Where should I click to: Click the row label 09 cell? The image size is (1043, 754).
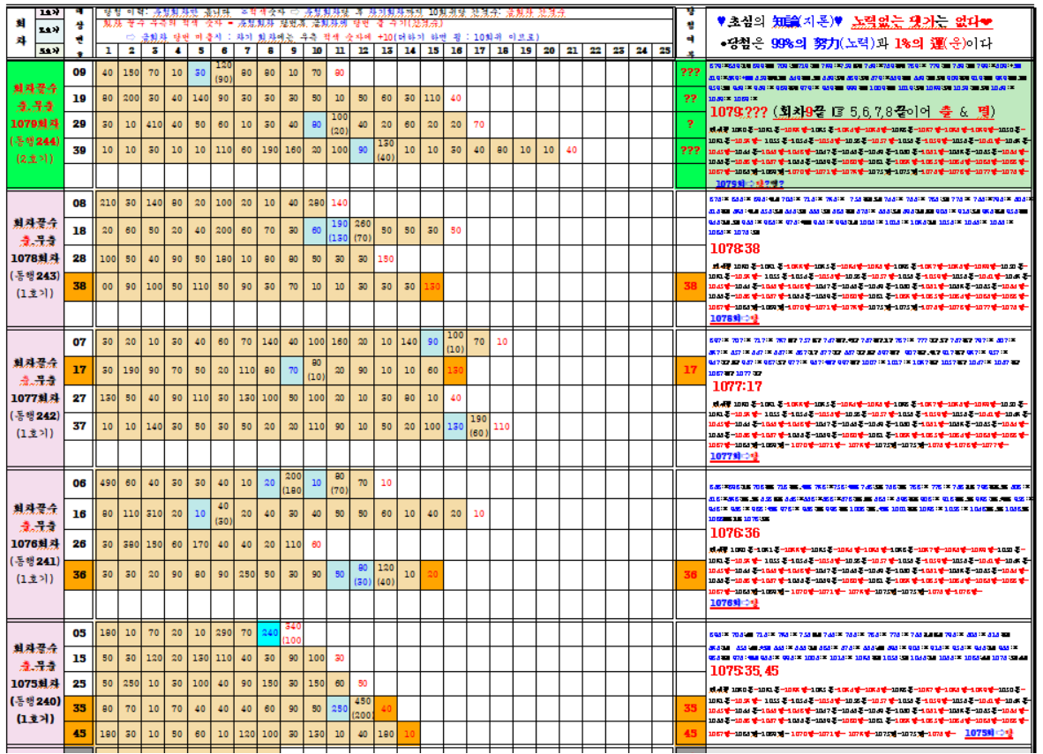(79, 72)
